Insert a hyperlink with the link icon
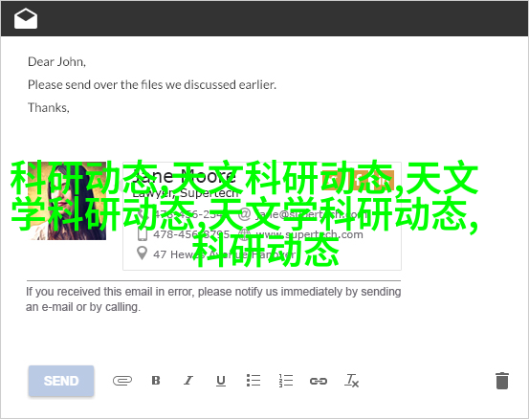This screenshot has width=529, height=419. (319, 382)
